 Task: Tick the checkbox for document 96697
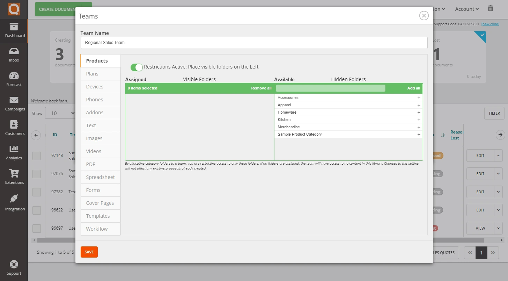click(37, 228)
